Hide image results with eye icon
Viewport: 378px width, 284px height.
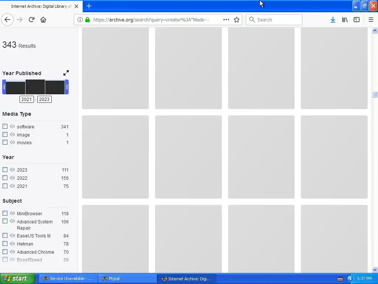pos(12,134)
